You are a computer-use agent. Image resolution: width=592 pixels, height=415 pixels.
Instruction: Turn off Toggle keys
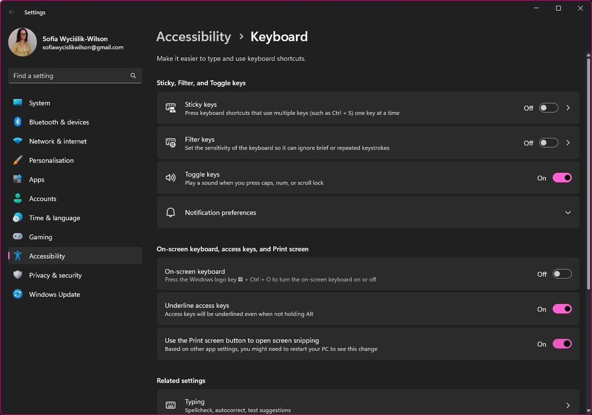point(562,177)
